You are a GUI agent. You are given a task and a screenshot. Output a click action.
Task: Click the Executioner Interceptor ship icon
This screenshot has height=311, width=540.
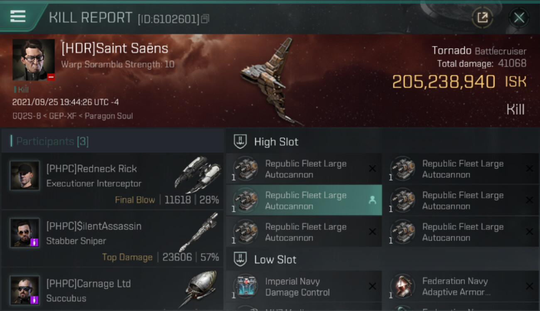pyautogui.click(x=198, y=175)
